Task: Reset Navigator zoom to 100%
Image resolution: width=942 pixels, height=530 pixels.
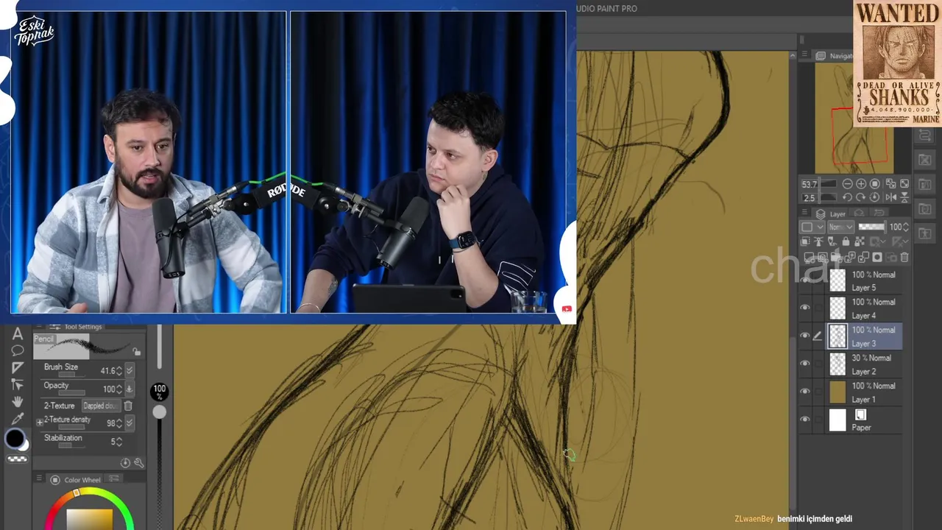Action: (x=875, y=184)
